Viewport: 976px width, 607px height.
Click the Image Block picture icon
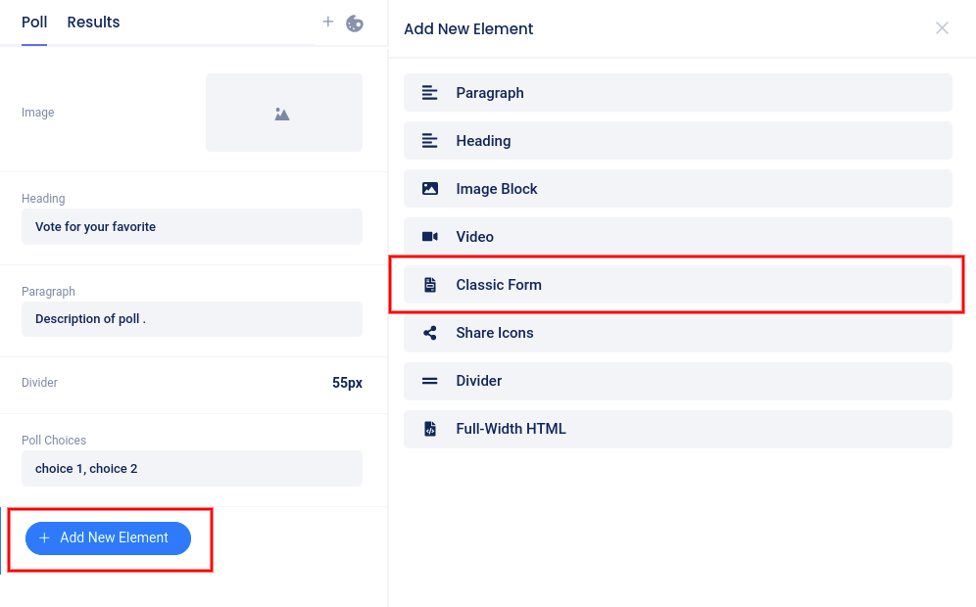pyautogui.click(x=429, y=189)
